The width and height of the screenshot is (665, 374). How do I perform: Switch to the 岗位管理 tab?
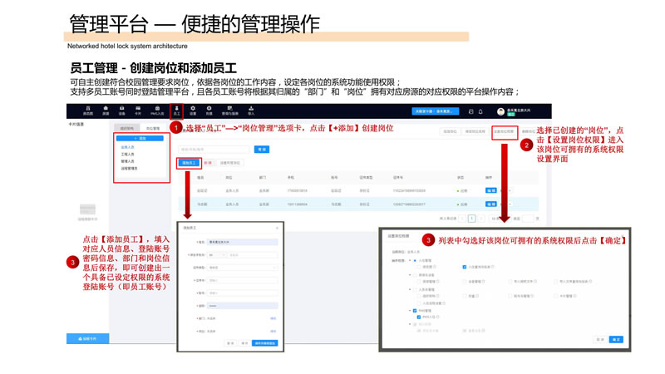153,129
